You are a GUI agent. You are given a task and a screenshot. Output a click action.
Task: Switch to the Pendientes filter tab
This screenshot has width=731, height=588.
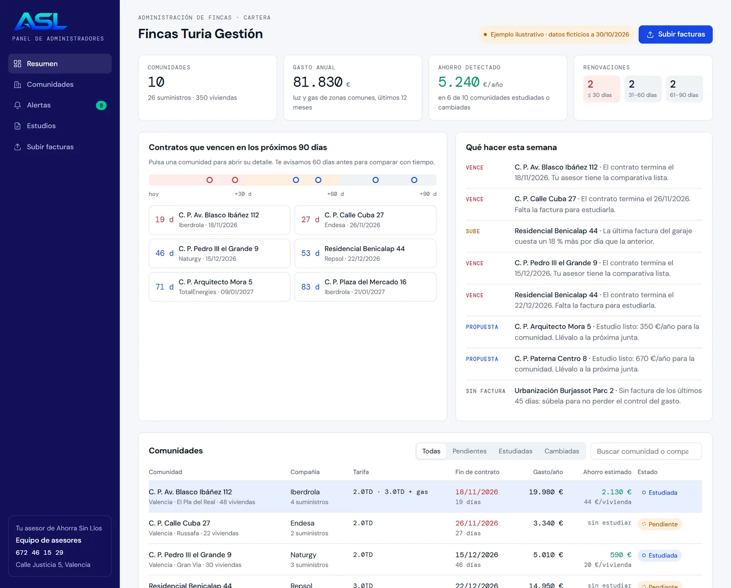click(x=469, y=451)
